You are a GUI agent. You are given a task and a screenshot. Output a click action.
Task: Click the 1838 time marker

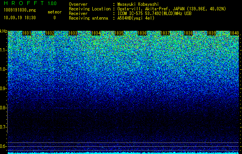click(x=189, y=33)
